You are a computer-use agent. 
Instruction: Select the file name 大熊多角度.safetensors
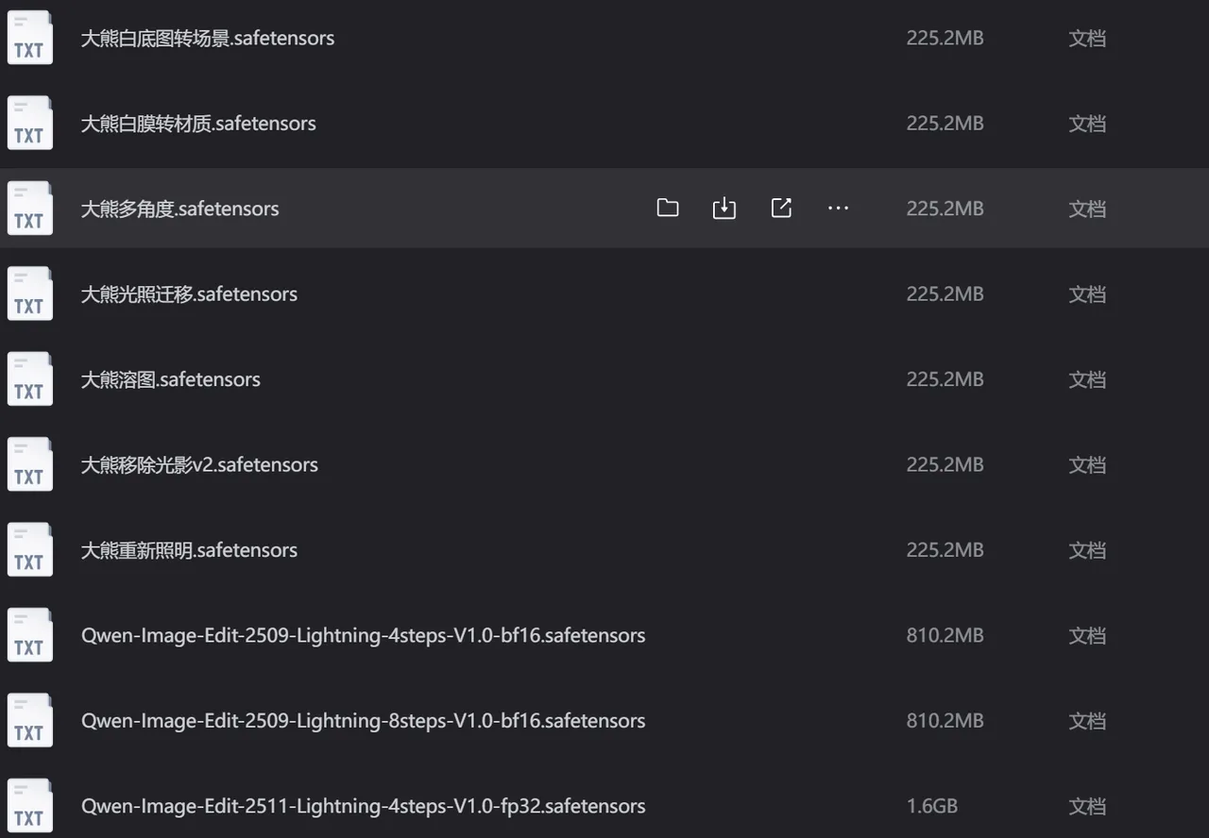[180, 209]
